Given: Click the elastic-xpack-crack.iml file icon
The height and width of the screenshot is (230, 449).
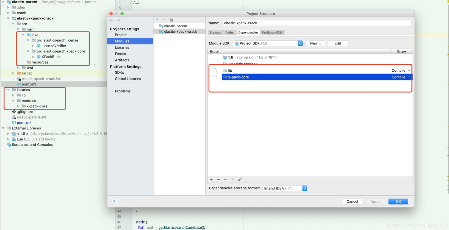Looking at the screenshot, I should 19,79.
